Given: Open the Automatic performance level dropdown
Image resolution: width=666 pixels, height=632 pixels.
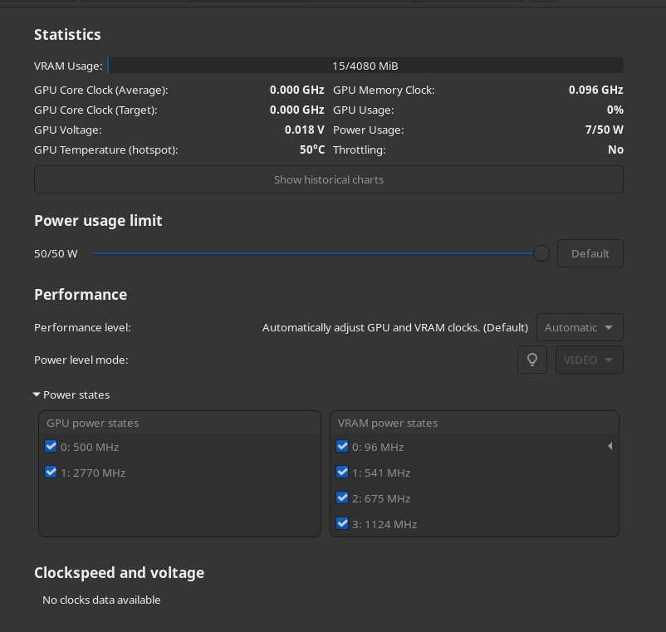Looking at the screenshot, I should coord(580,327).
